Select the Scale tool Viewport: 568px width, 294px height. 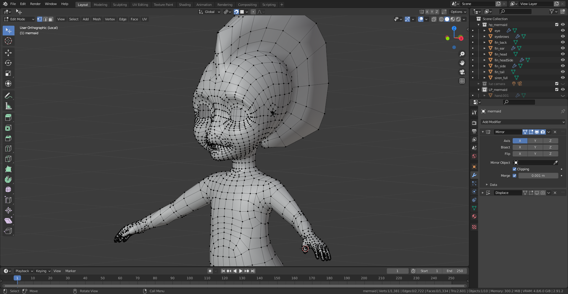(8, 73)
